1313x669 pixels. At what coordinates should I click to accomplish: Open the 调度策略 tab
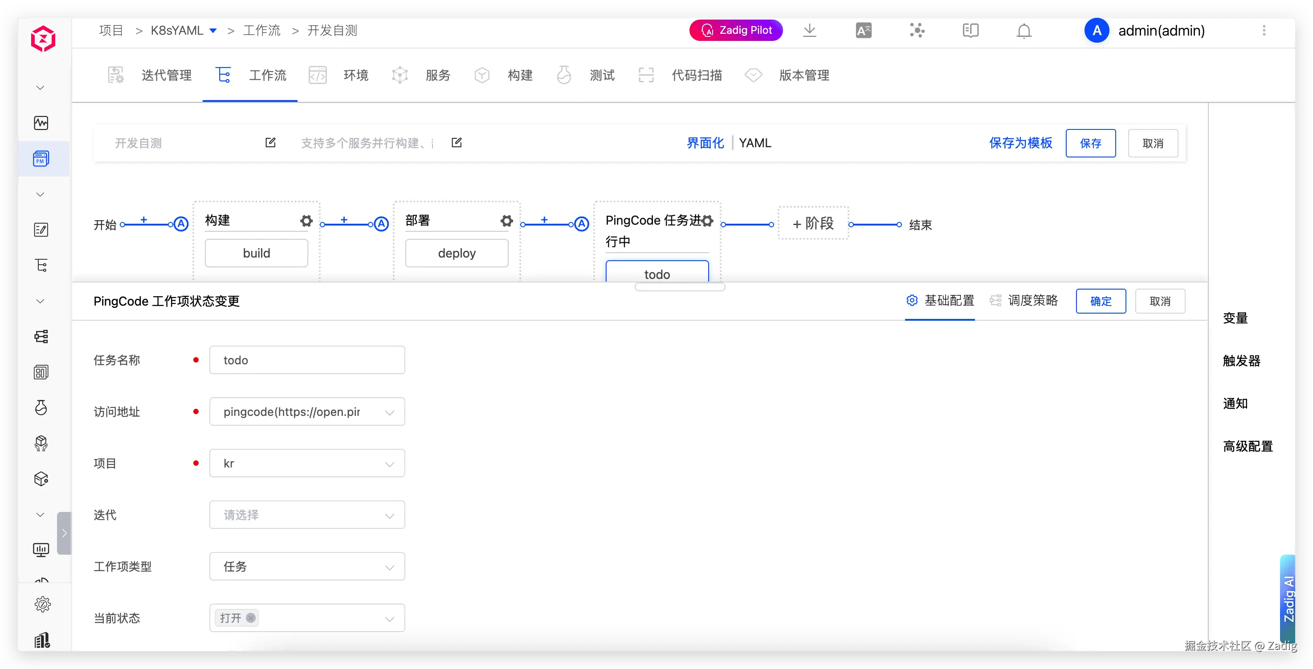pos(1032,300)
